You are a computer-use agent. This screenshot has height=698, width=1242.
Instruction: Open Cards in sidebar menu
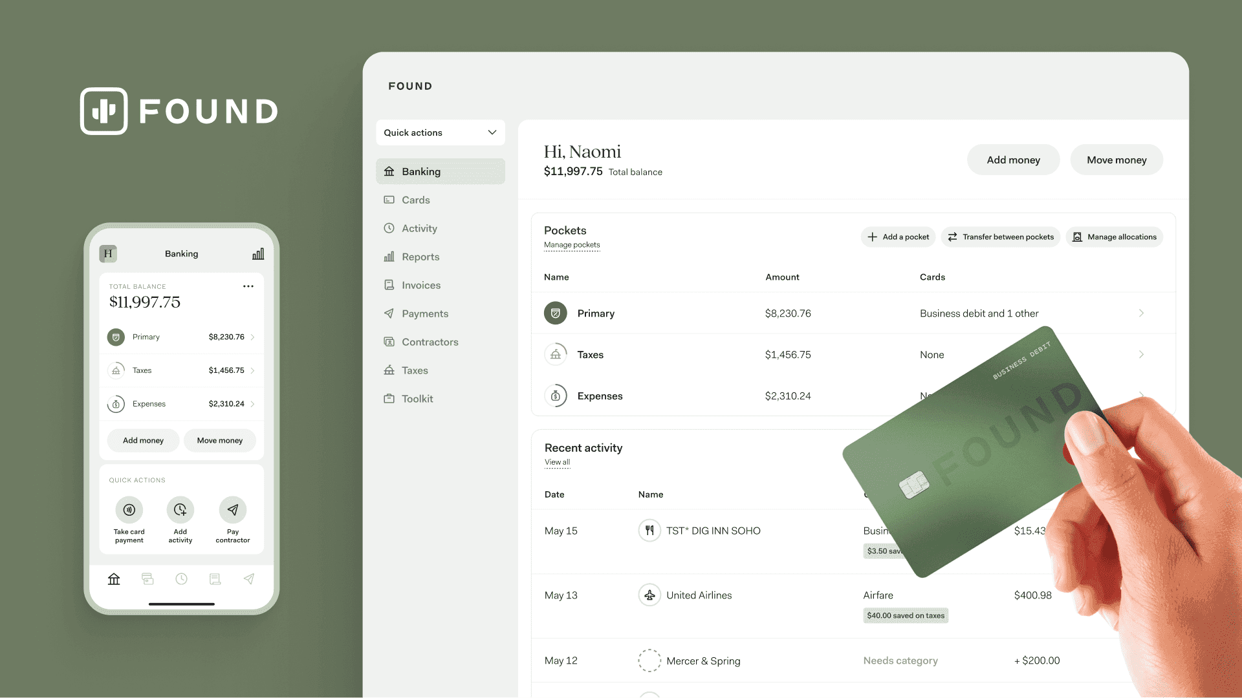pyautogui.click(x=415, y=200)
